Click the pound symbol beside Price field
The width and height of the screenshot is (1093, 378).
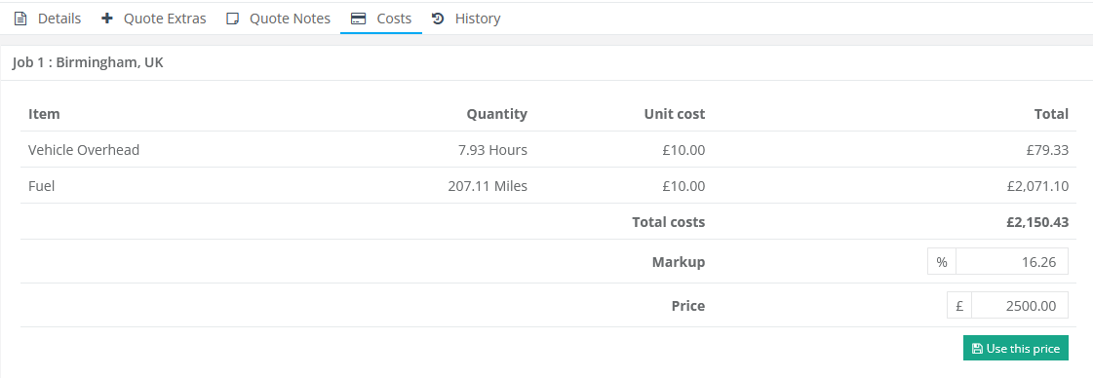click(959, 306)
